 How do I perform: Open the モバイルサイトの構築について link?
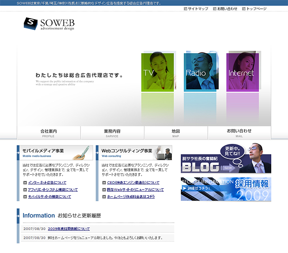click(x=49, y=197)
